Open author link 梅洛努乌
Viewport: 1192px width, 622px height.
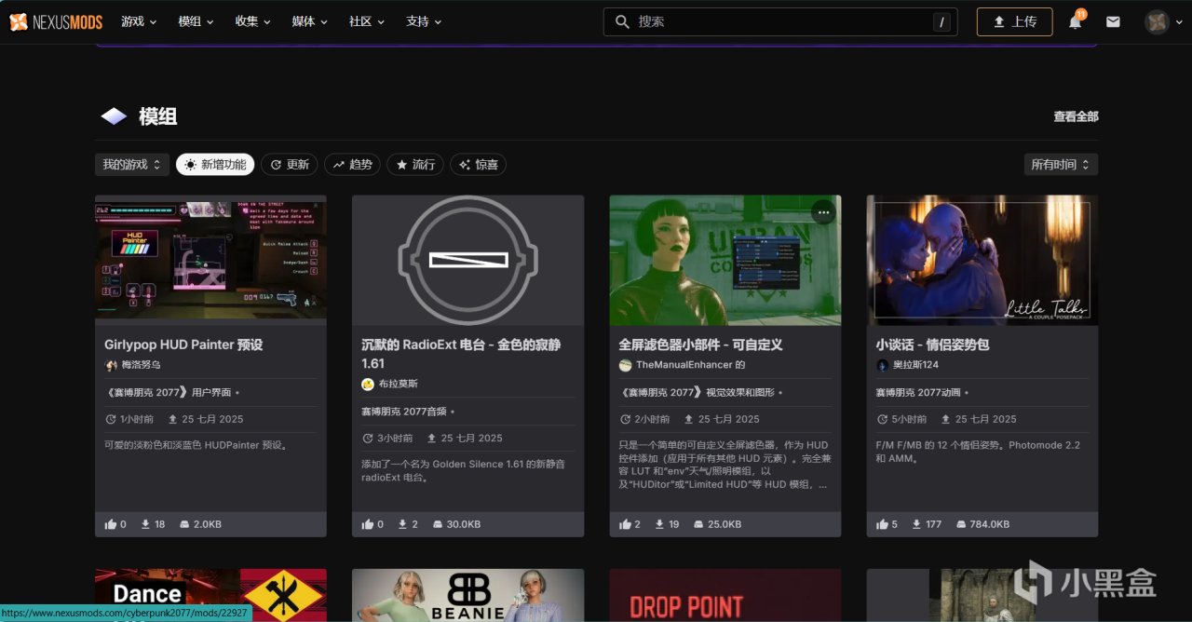(x=141, y=366)
